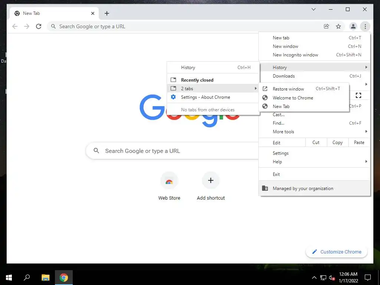
Task: Click the share this page icon
Action: (x=327, y=26)
